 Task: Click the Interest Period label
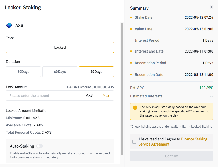[147, 40]
